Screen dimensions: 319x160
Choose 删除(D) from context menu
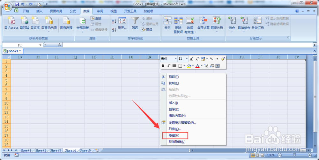(x=193, y=109)
